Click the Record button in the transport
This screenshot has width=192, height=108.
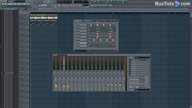coord(49,5)
